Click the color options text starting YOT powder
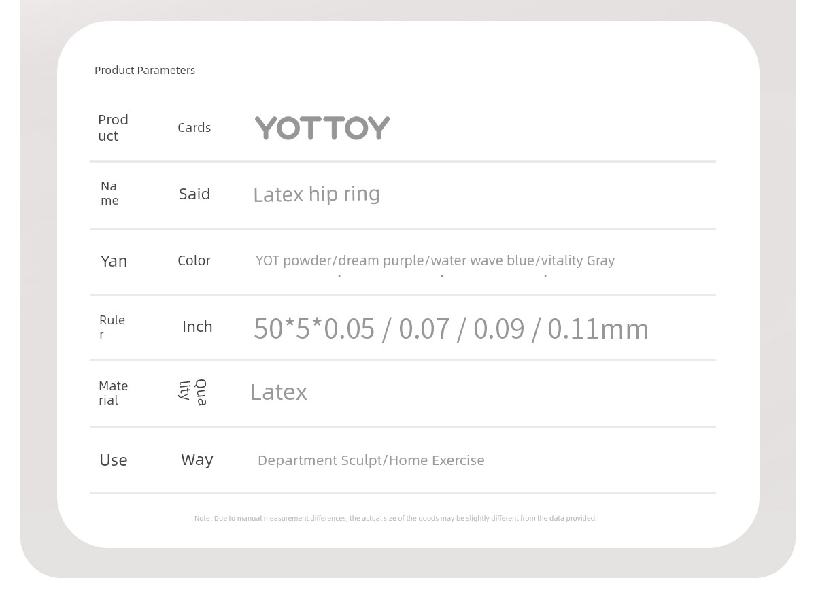This screenshot has height=597, width=816. click(x=435, y=260)
